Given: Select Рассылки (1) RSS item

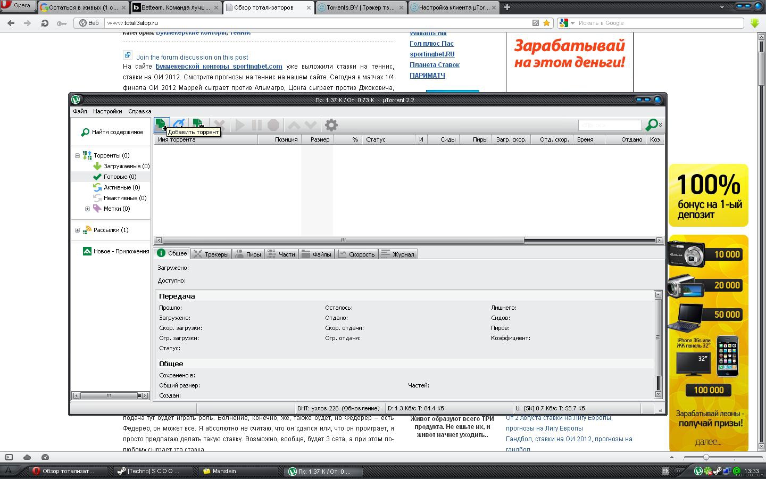Looking at the screenshot, I should 106,230.
